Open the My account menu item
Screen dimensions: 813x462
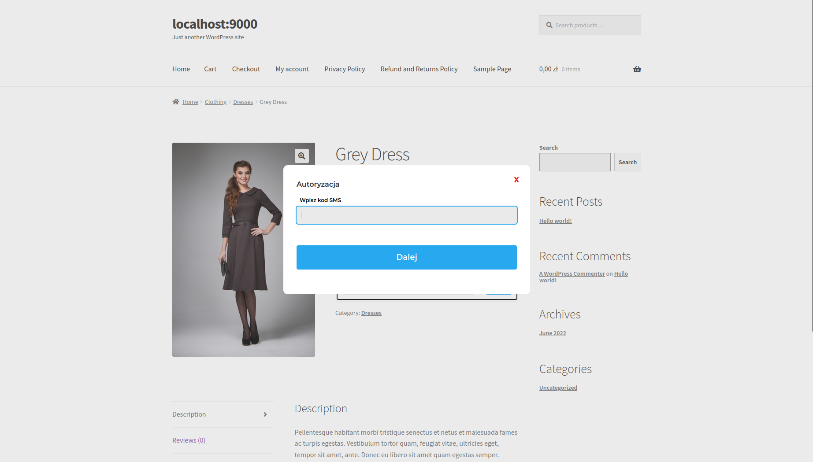point(292,69)
